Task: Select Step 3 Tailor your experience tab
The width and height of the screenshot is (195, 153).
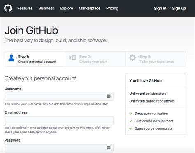Action: point(156,59)
